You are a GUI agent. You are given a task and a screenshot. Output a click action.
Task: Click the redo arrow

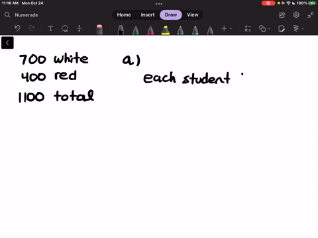[32, 28]
